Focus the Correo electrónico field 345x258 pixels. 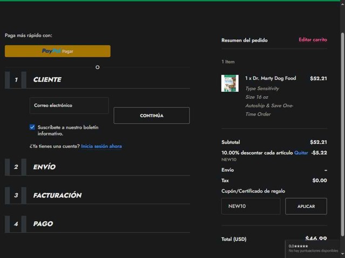69,105
